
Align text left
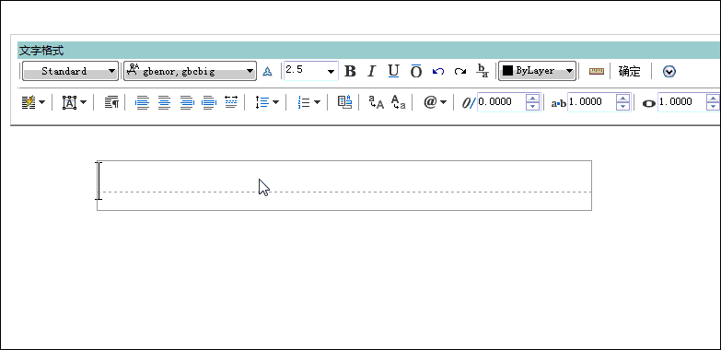pyautogui.click(x=142, y=102)
